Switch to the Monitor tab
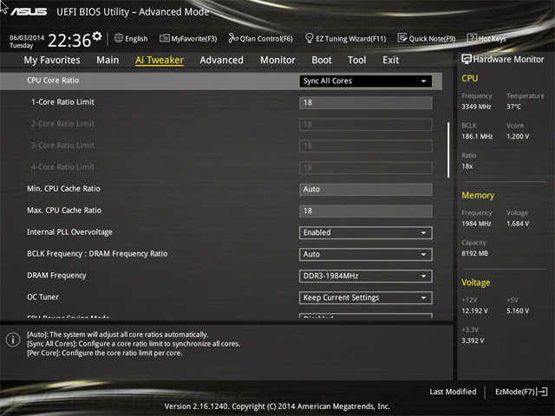The width and height of the screenshot is (555, 416). point(277,60)
